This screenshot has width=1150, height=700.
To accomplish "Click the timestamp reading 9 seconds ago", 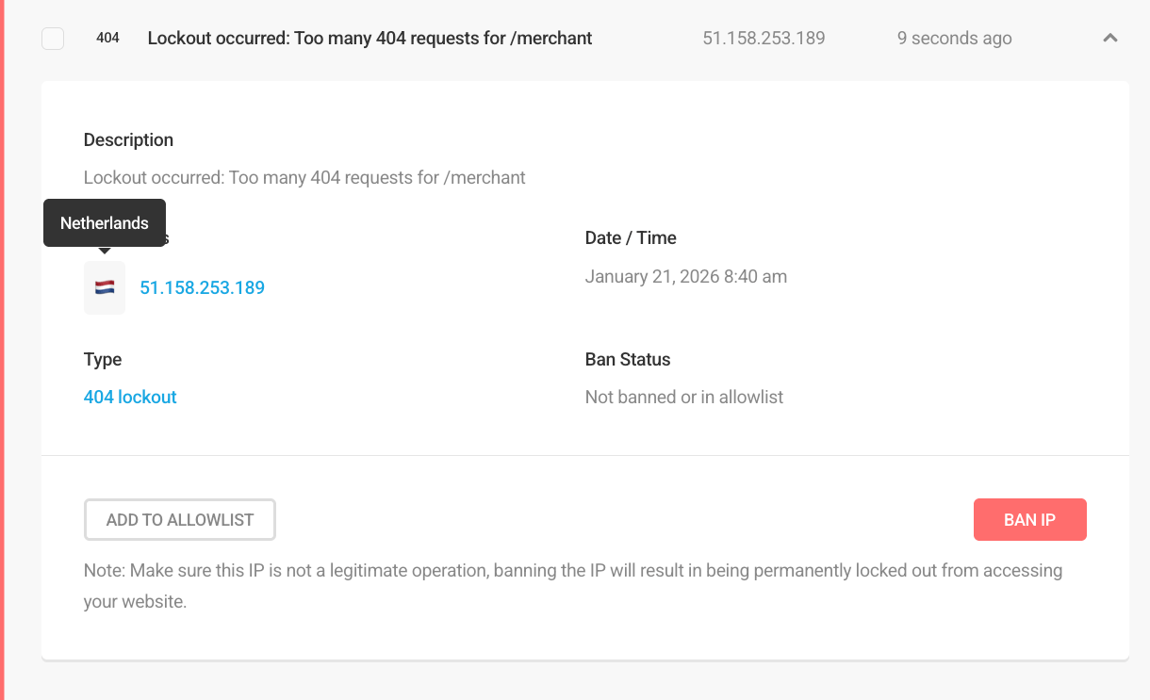I will [954, 38].
